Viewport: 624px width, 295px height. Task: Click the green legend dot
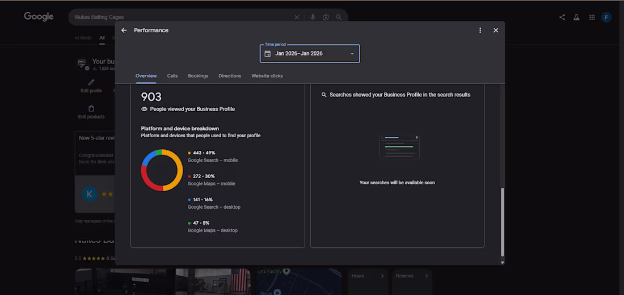click(189, 223)
